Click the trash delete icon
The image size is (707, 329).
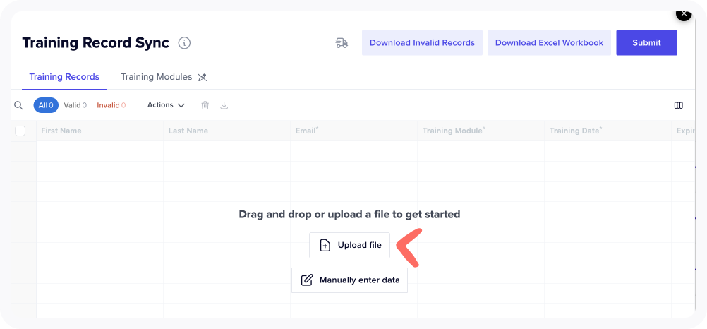[205, 105]
